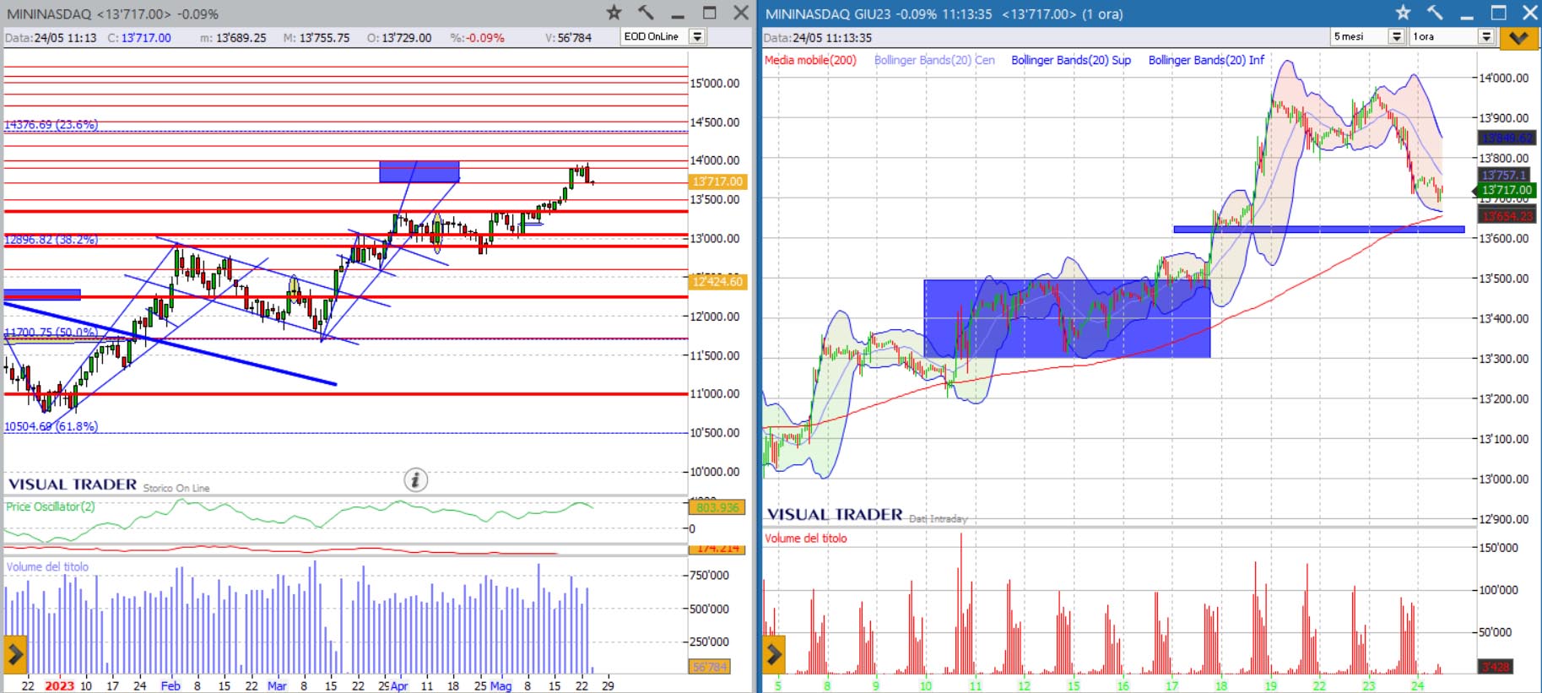Click the %: -0.09% change value

pos(478,38)
